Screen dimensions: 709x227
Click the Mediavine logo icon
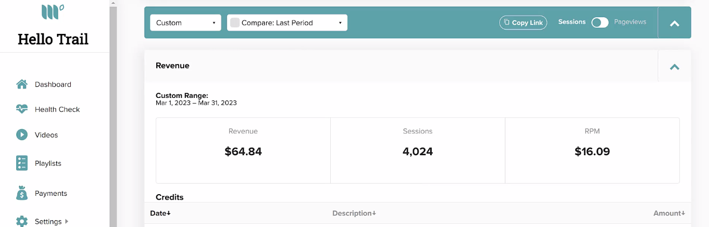point(53,12)
